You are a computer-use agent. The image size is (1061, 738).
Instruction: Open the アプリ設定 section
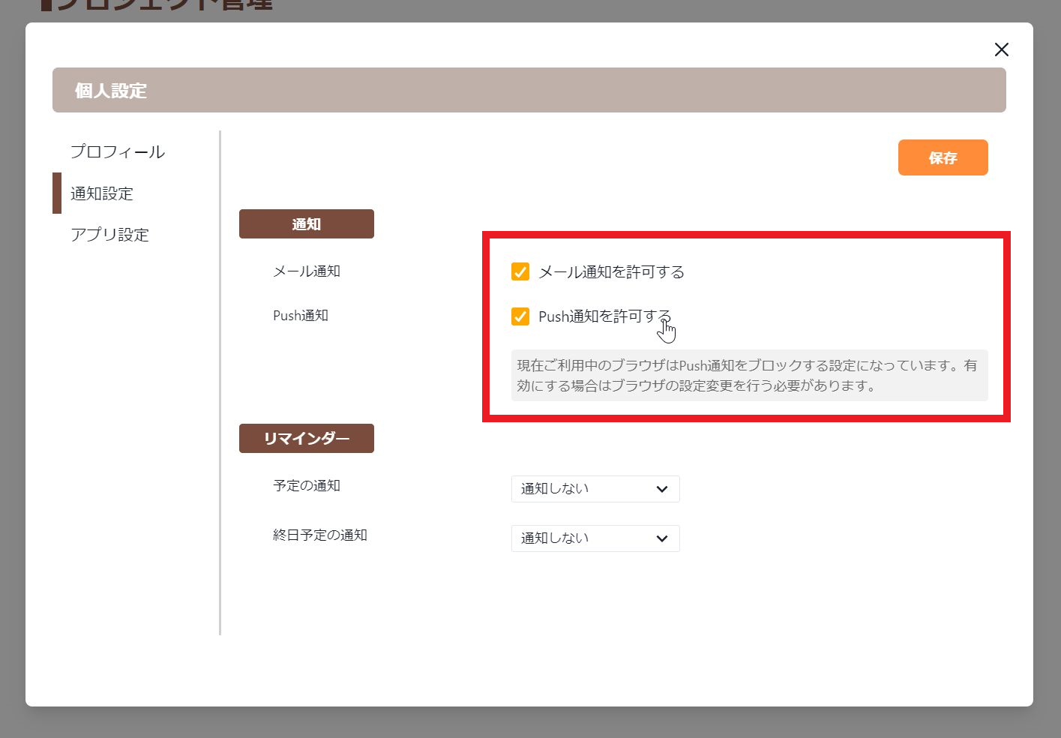click(x=109, y=234)
